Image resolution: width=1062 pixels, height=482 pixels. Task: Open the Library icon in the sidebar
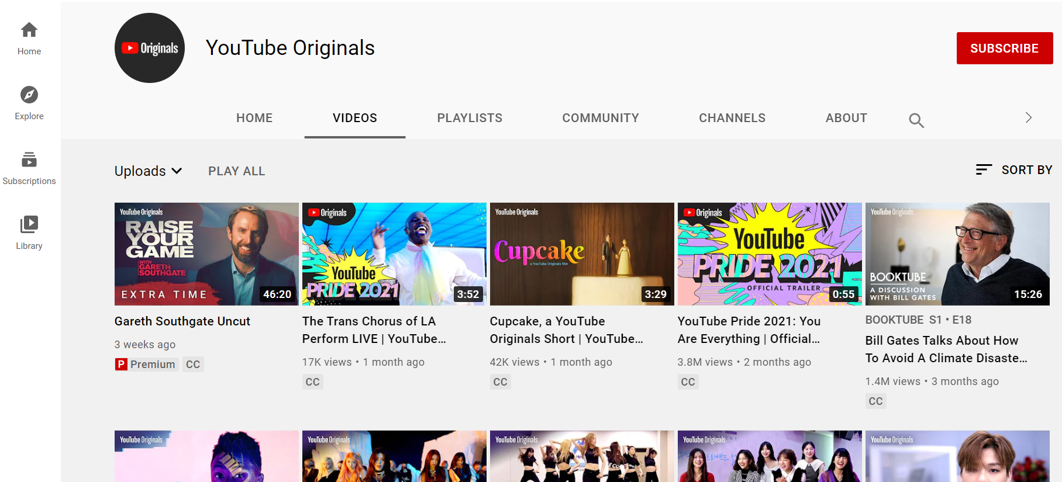29,224
